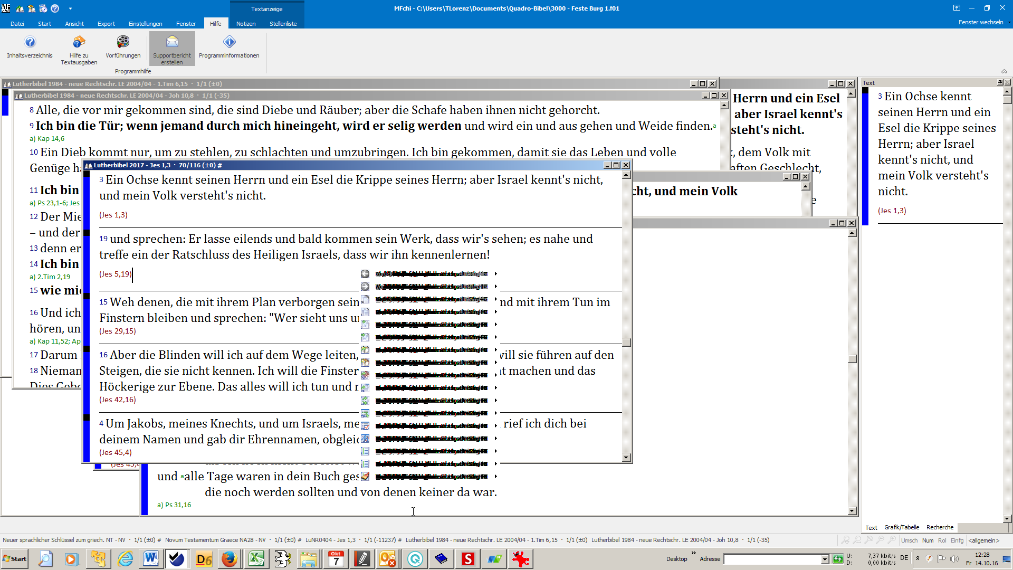
Task: Toggle the Einfg insert mode indicator
Action: click(957, 540)
